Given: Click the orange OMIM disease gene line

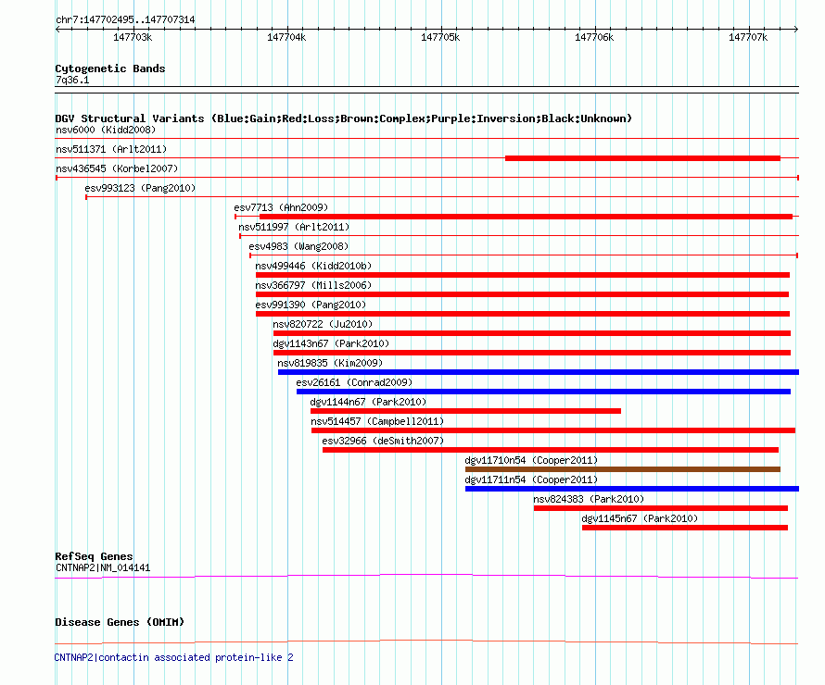Looking at the screenshot, I should 426,641.
